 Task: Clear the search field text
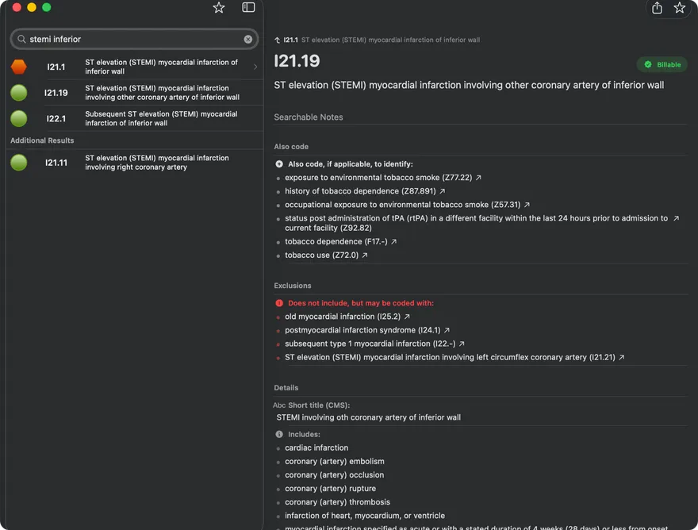[x=248, y=39]
